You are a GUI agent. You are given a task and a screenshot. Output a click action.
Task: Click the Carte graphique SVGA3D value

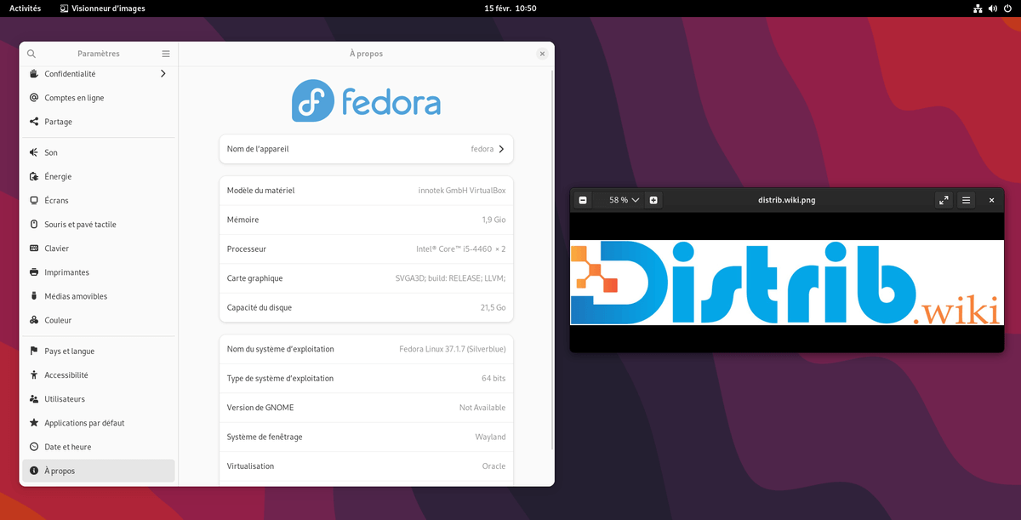[x=450, y=278]
